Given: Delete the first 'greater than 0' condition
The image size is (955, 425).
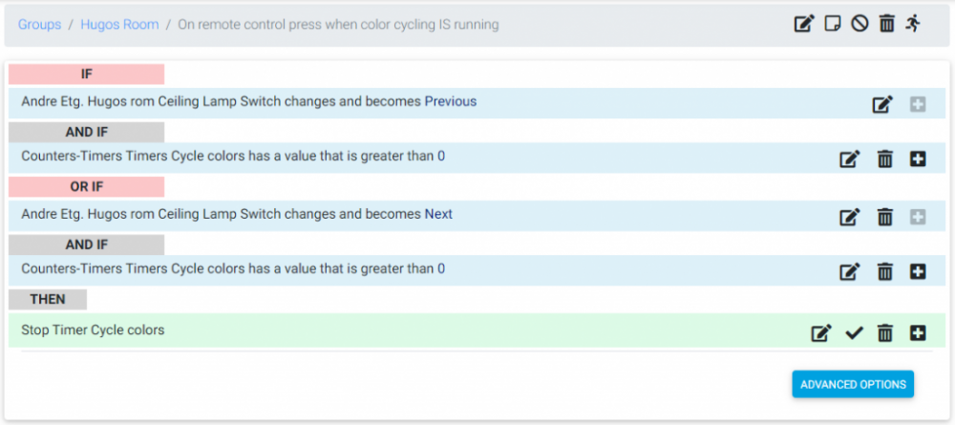Looking at the screenshot, I should click(x=885, y=159).
